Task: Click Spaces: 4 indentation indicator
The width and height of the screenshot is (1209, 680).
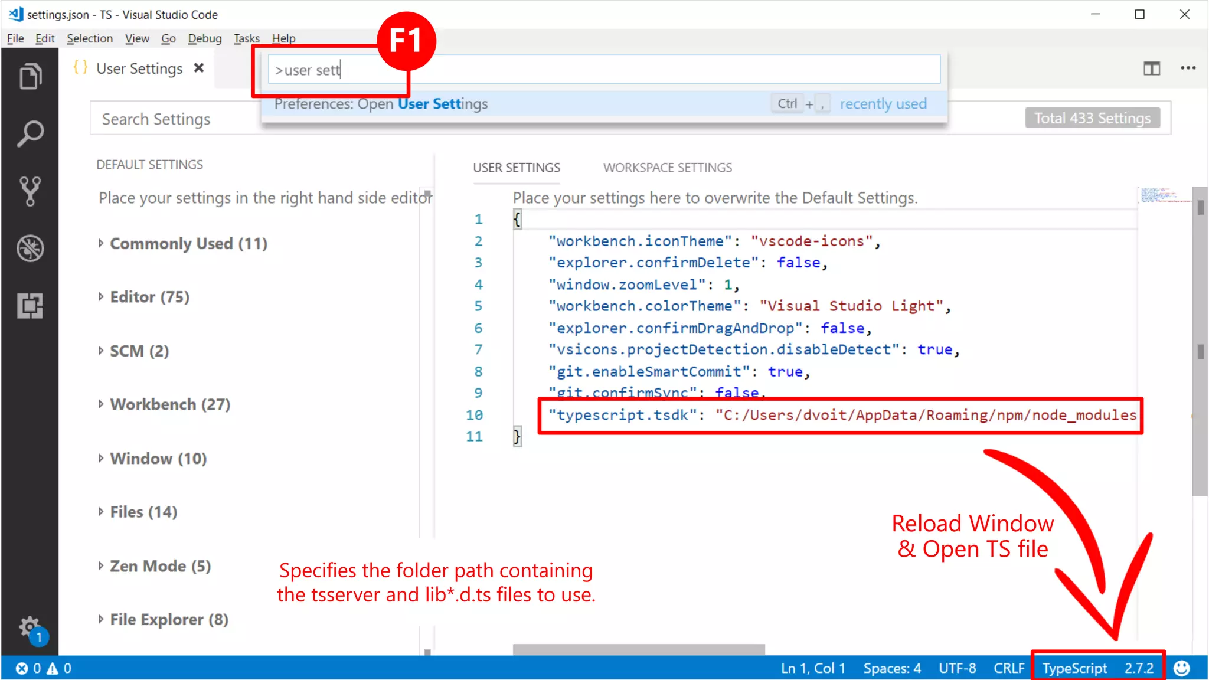Action: tap(892, 668)
